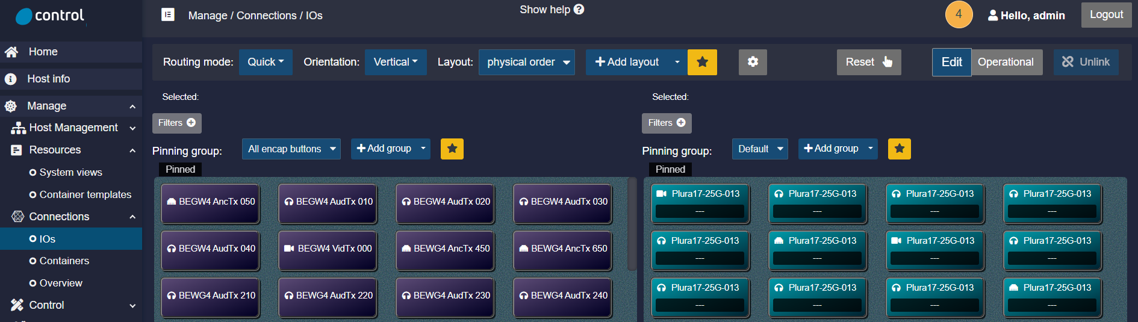Select Containers under Connections
This screenshot has height=322, width=1138.
tap(64, 261)
